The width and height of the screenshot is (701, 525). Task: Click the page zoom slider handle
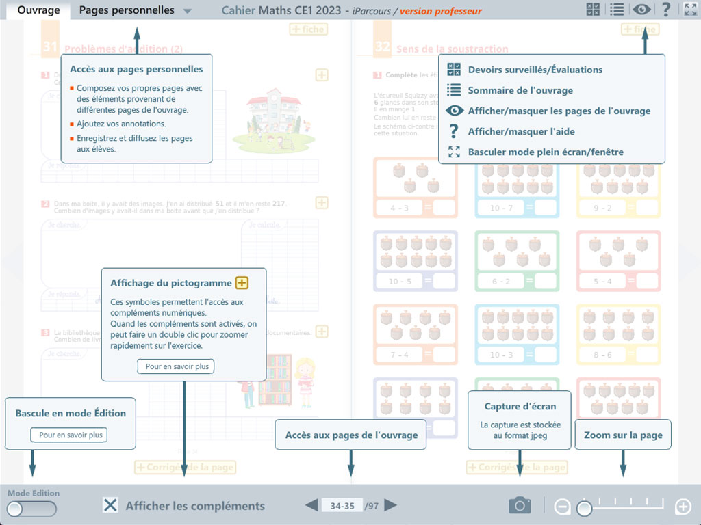click(584, 508)
